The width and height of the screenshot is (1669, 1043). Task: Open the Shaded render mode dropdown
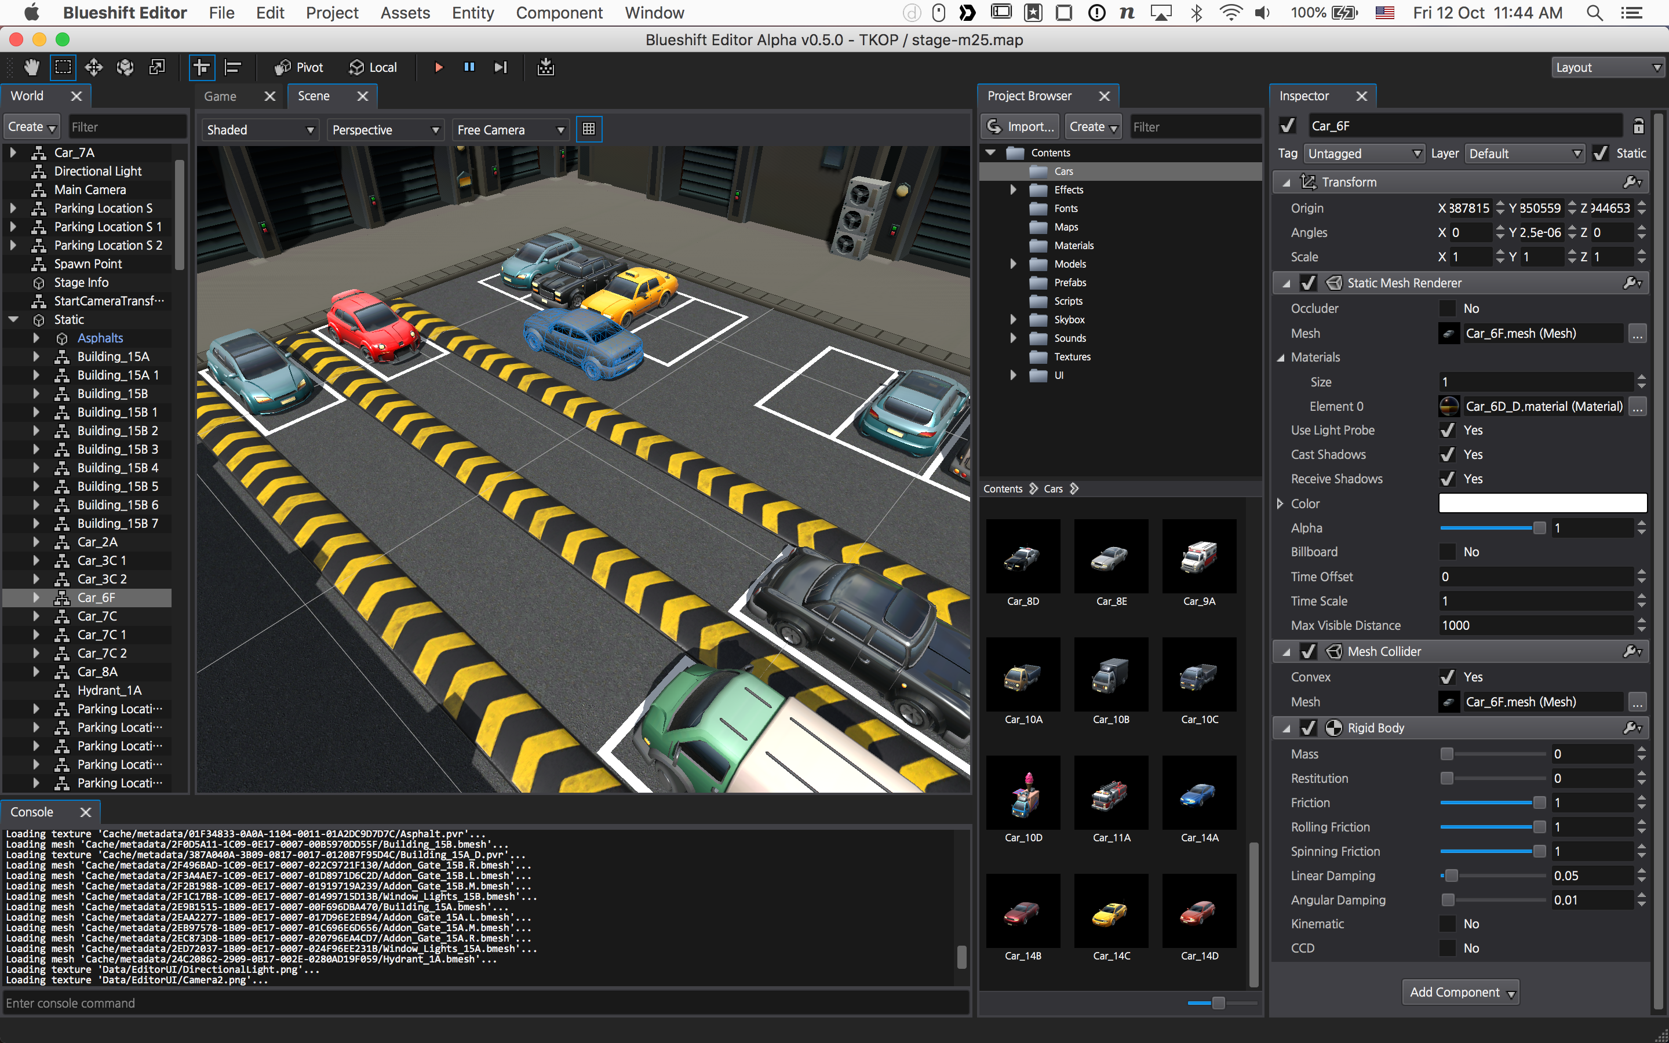260,130
